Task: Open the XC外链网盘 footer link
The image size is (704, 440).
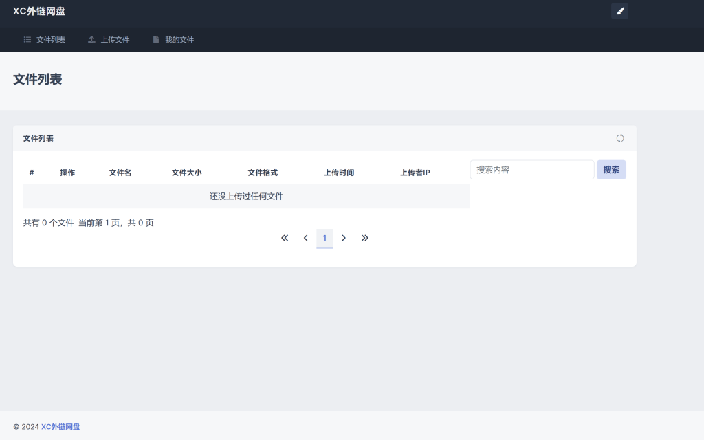Action: [x=60, y=426]
